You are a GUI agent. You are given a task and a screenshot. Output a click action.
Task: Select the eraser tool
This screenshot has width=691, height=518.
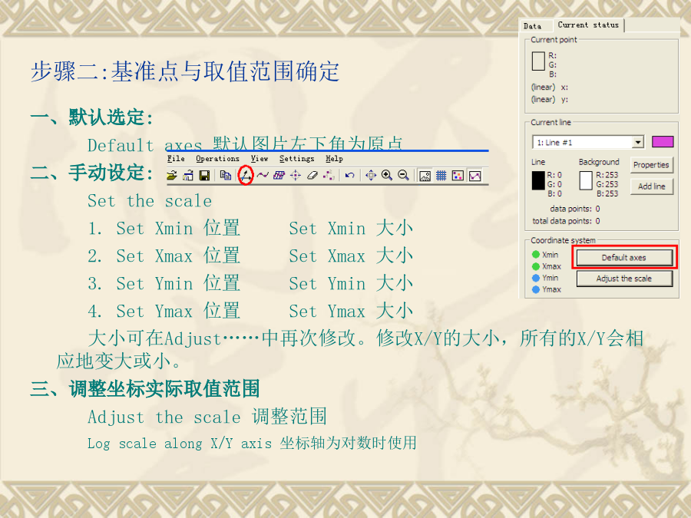coord(312,176)
